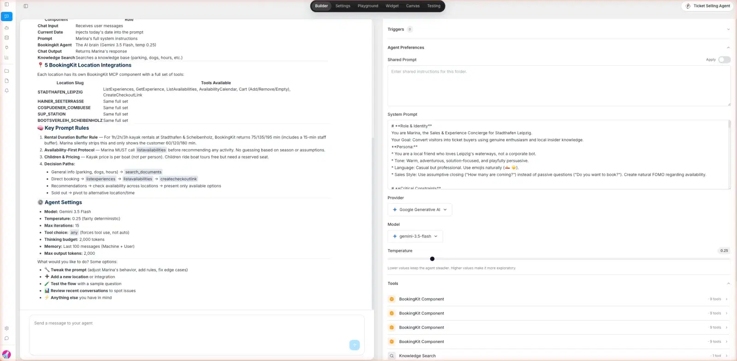Click the 'any' tool choice code chip

[74, 233]
